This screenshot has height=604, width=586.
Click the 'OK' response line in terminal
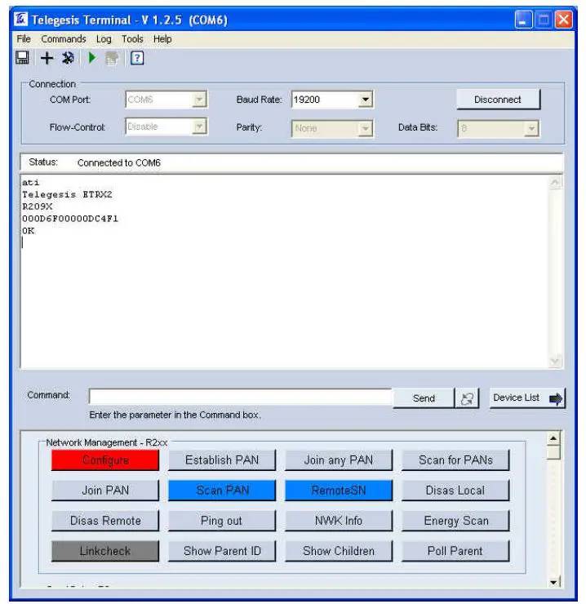28,231
